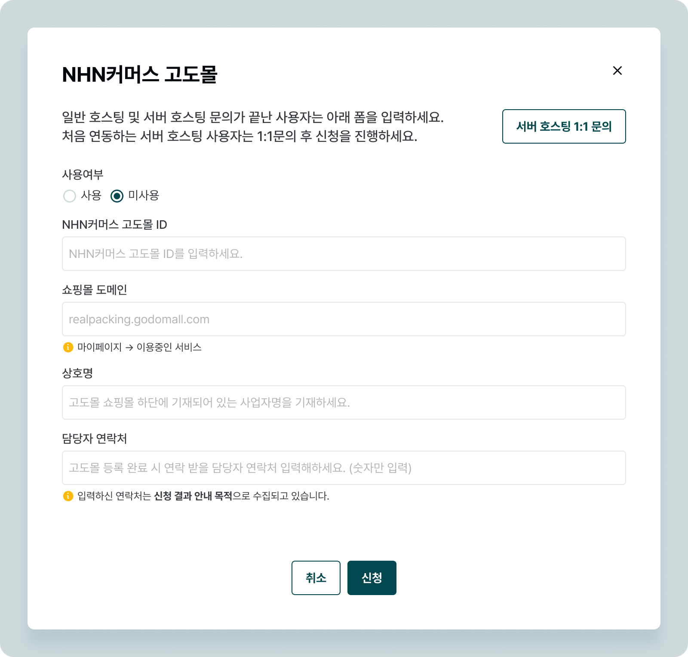The image size is (688, 657).
Task: Open 서버 호스팅 1:1 문의 inquiry
Action: [564, 126]
